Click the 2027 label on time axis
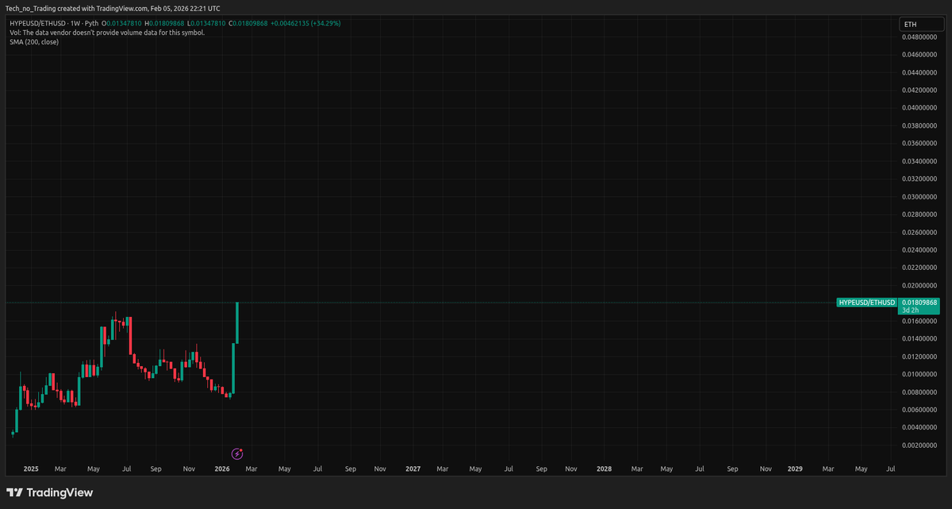Screen dimensions: 952x509 (x=413, y=469)
